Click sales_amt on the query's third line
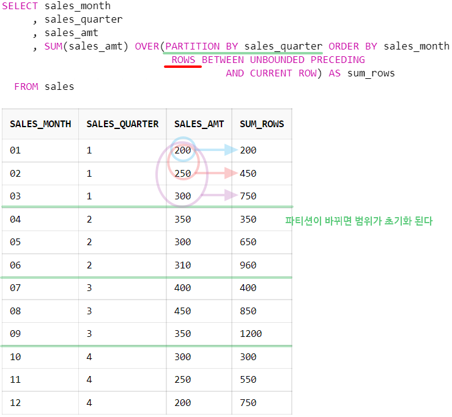452x417 pixels. (71, 33)
